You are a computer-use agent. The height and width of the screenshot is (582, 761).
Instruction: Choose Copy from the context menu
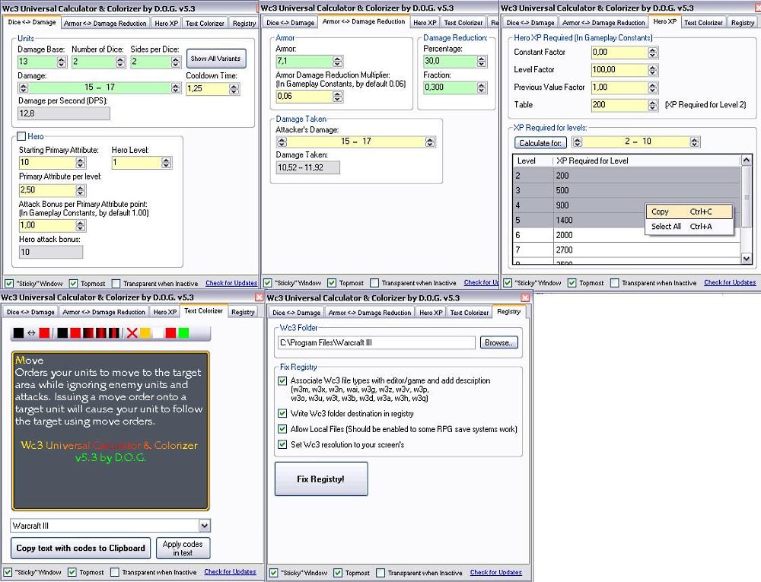pos(689,211)
